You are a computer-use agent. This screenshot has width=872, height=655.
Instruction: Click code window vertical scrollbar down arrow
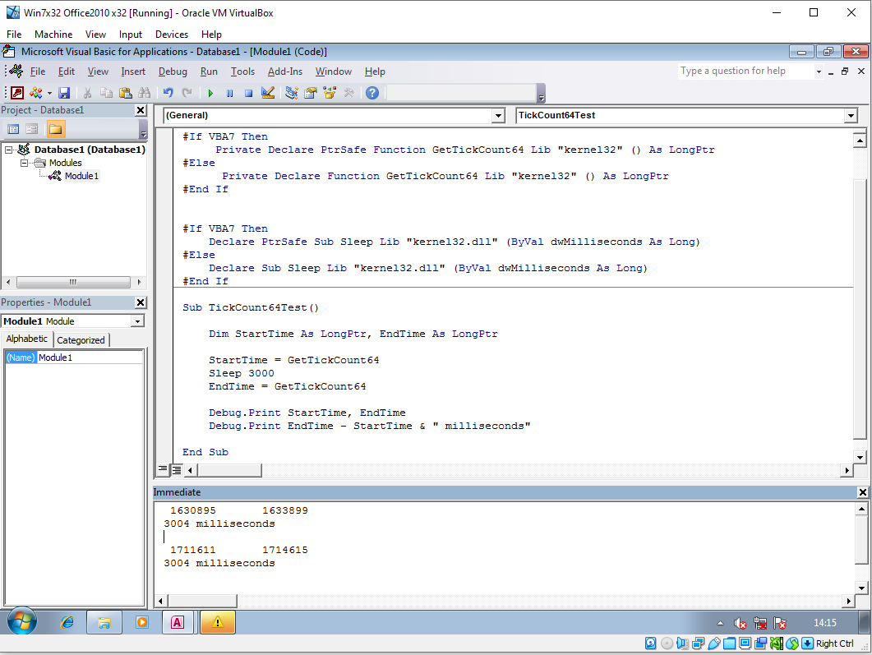click(860, 457)
